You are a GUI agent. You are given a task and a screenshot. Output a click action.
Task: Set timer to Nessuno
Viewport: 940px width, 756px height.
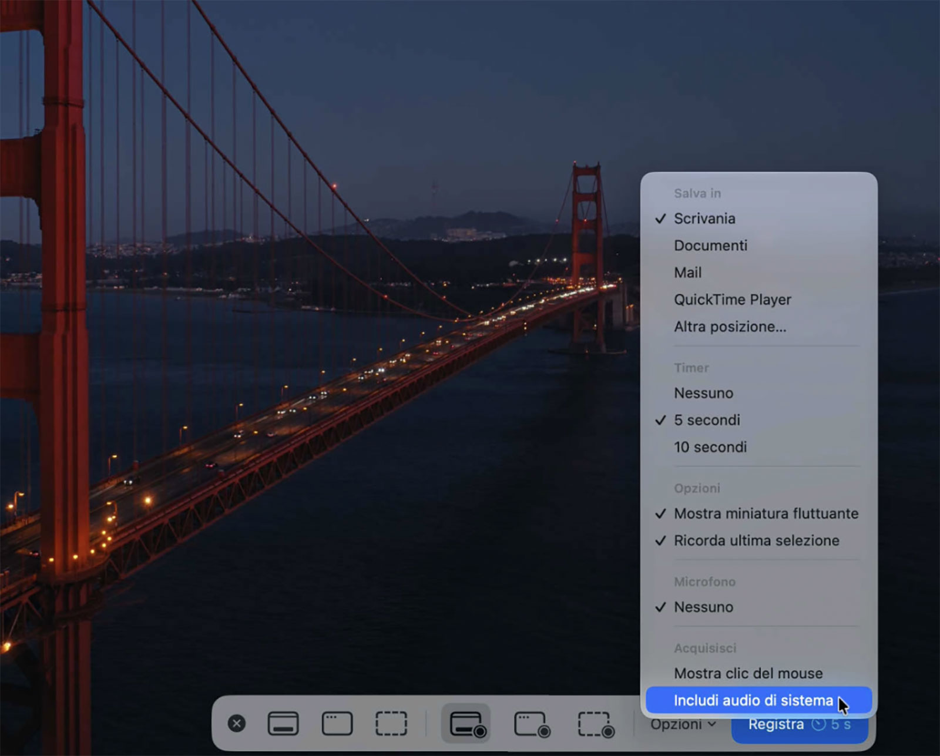[758, 393]
